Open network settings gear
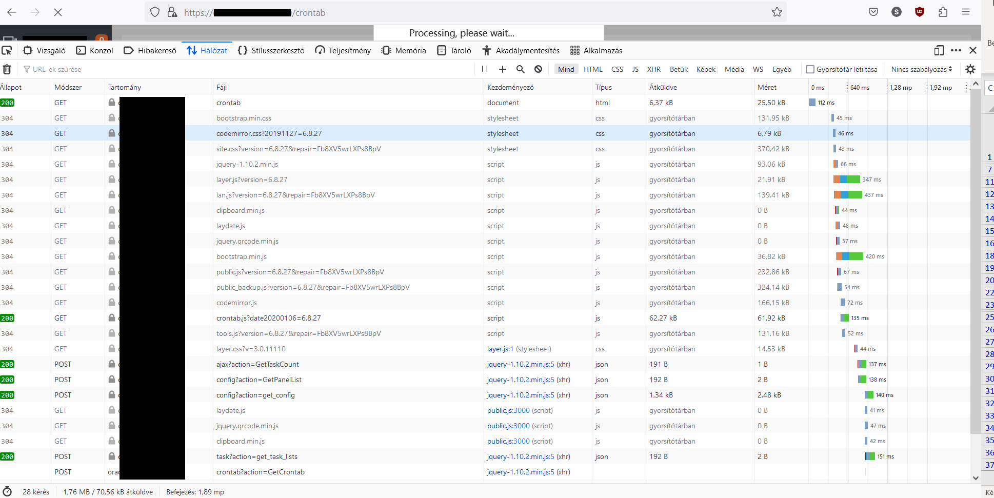Viewport: 994px width, 498px height. point(970,69)
